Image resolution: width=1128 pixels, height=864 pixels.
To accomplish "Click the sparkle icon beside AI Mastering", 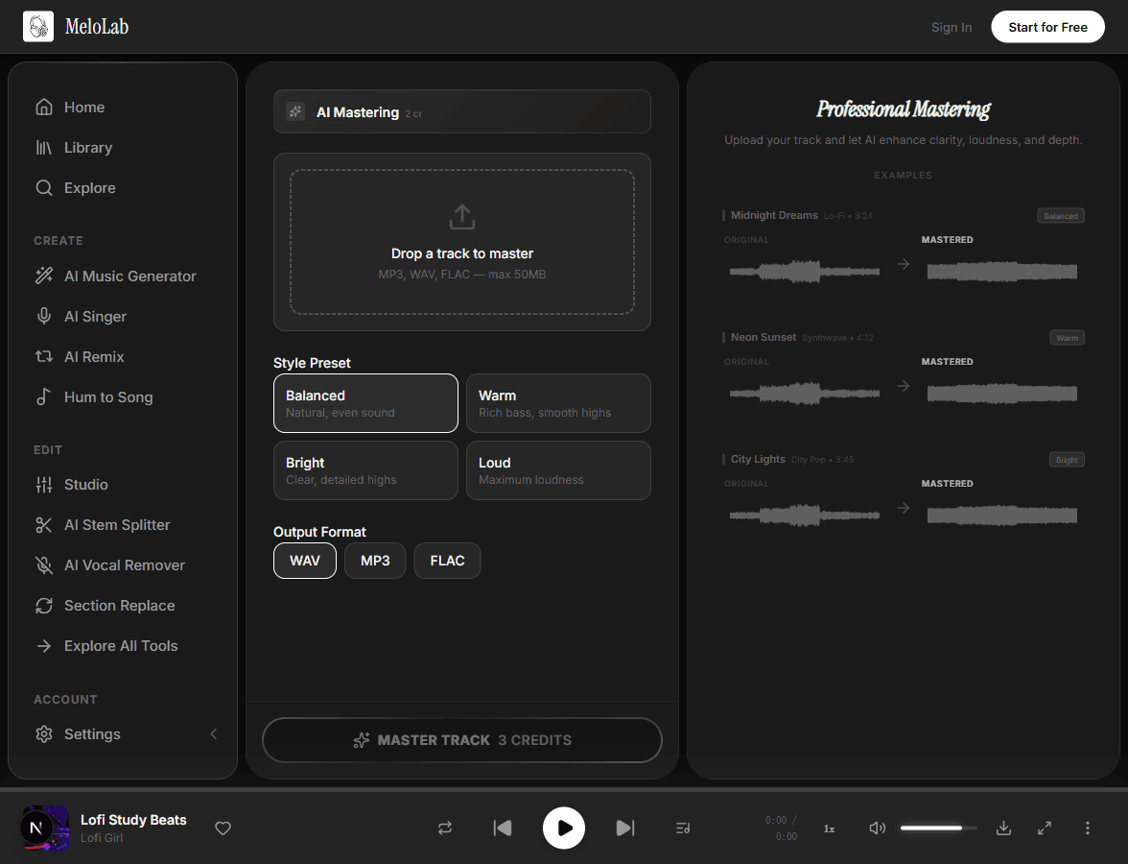I will point(295,111).
